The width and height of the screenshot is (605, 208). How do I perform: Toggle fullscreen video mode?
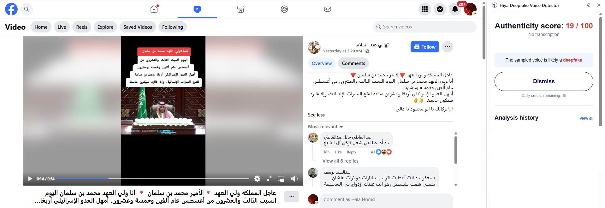[269, 179]
